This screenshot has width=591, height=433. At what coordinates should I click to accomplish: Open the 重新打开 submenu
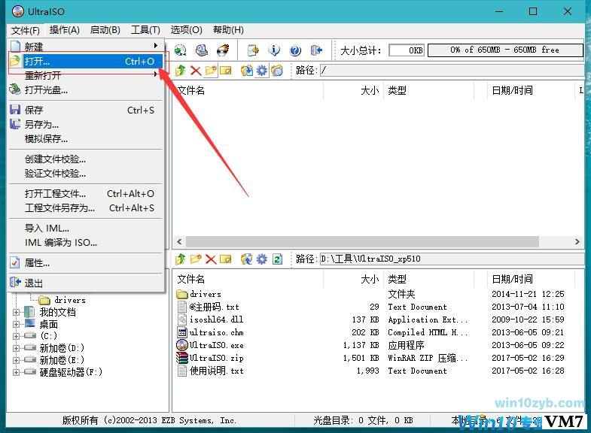(x=86, y=75)
